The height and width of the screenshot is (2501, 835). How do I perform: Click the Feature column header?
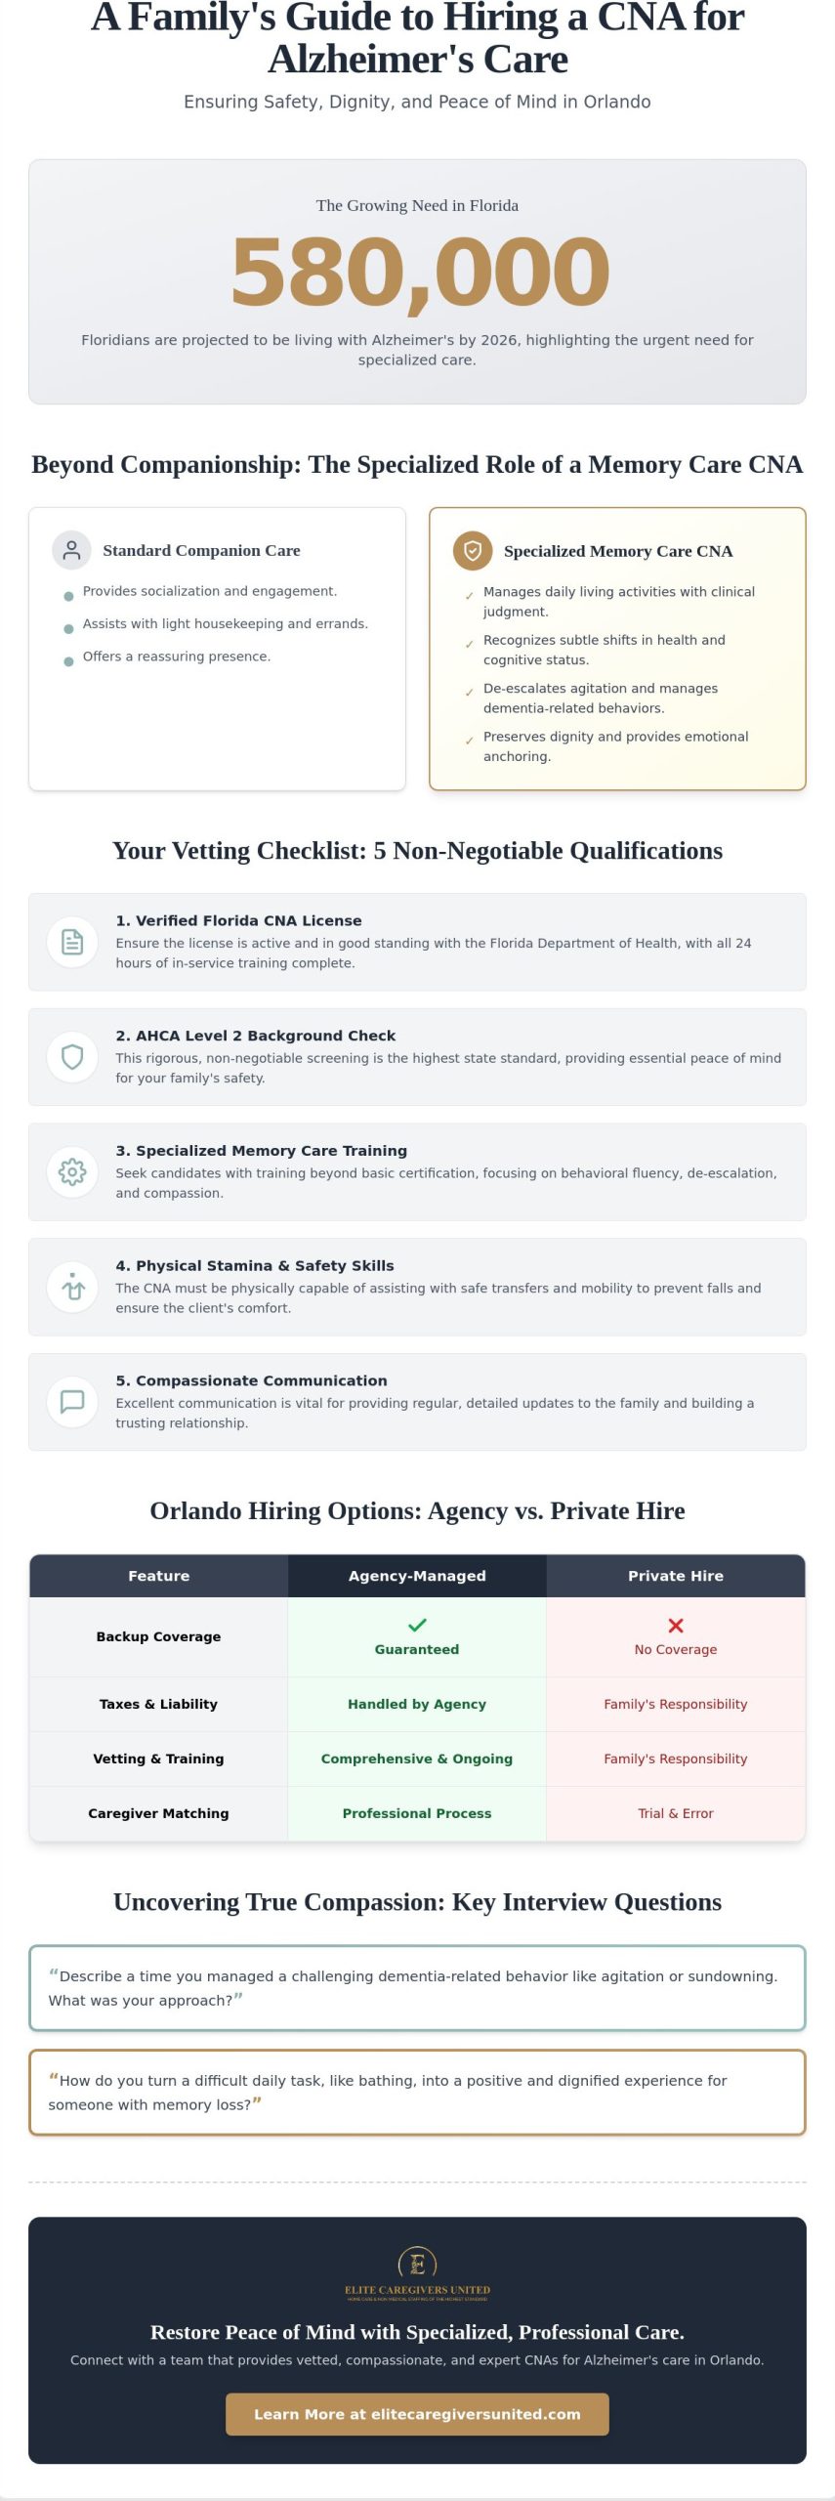[x=159, y=1576]
